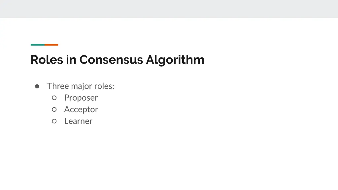Click the word Algorithm in the title
This screenshot has height=190, width=338.
point(175,60)
